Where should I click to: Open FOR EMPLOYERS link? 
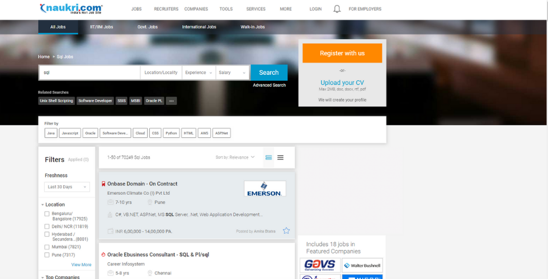tap(365, 9)
